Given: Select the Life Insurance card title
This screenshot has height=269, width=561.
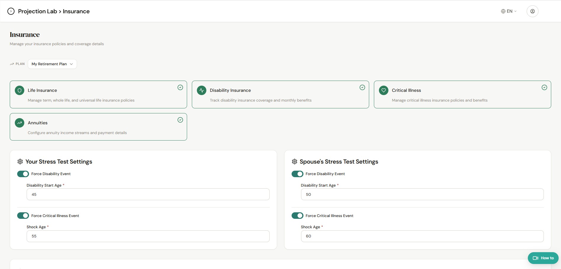Looking at the screenshot, I should tap(42, 90).
